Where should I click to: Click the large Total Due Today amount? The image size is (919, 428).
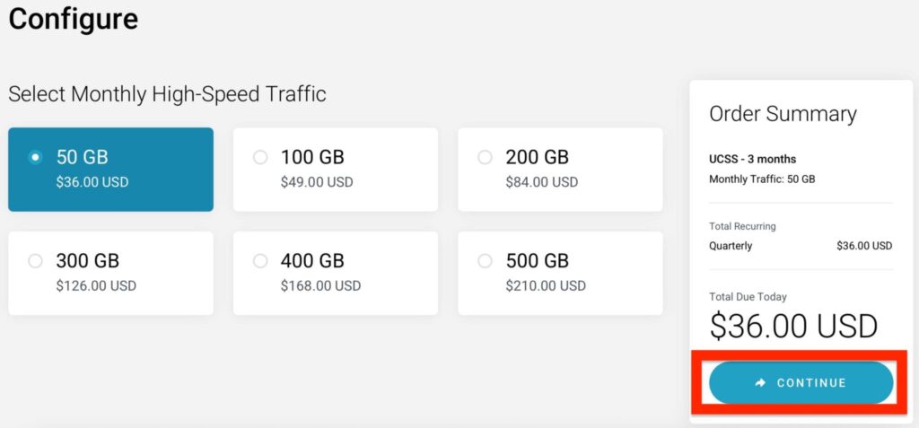pos(793,326)
